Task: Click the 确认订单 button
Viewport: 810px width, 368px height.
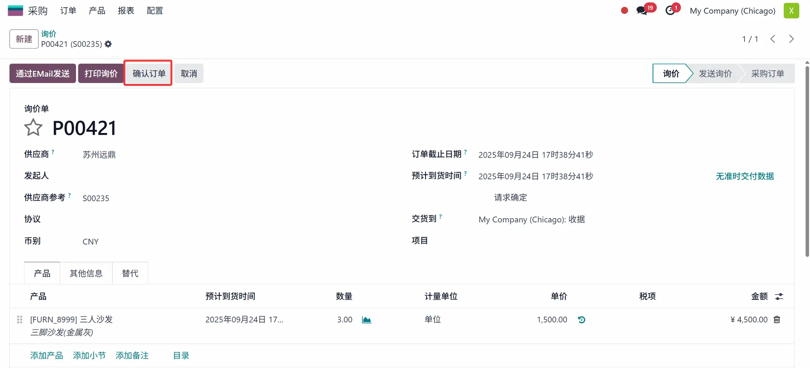Action: point(148,73)
